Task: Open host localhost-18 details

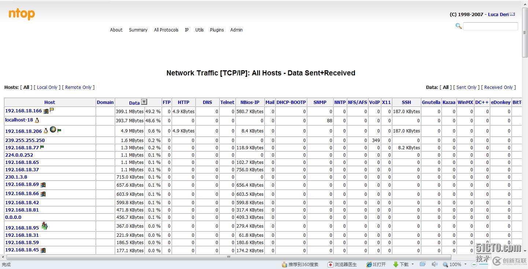Action: (x=19, y=120)
